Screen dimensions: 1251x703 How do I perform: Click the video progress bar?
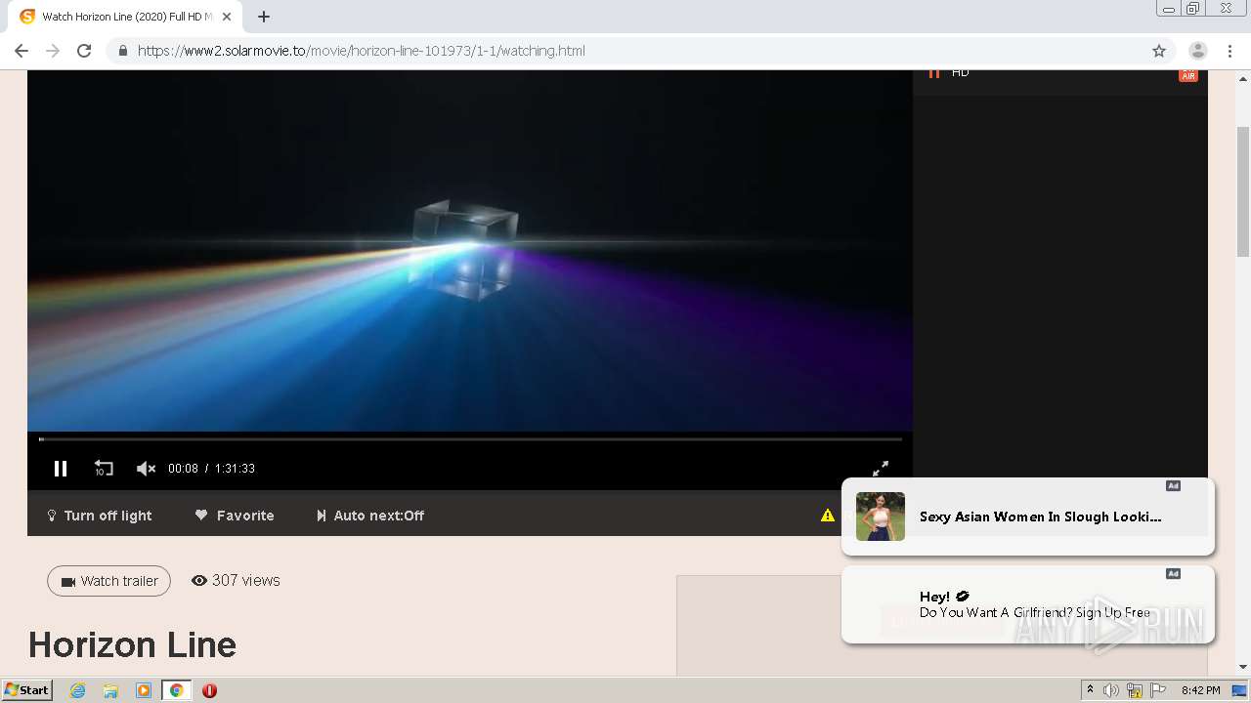tap(470, 439)
